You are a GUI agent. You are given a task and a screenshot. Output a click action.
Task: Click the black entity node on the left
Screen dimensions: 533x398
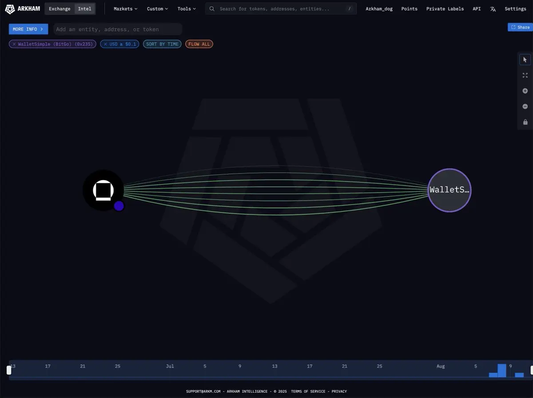point(103,190)
